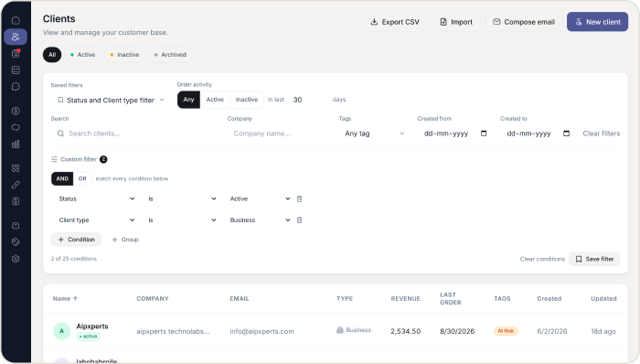
Task: Click the At Risk tag
Action: point(506,331)
